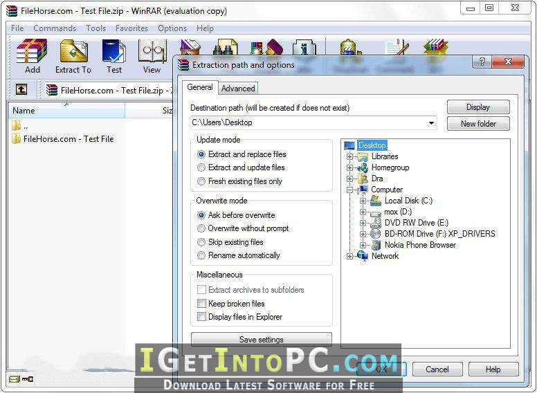Select mox (D:) drive in tree
The image size is (537, 393).
[398, 212]
